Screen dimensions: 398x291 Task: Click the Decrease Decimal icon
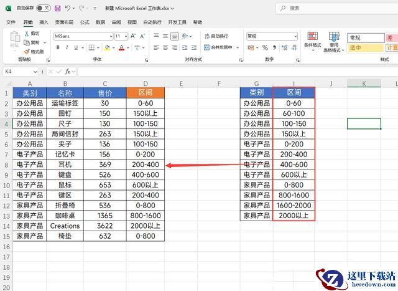click(x=294, y=47)
